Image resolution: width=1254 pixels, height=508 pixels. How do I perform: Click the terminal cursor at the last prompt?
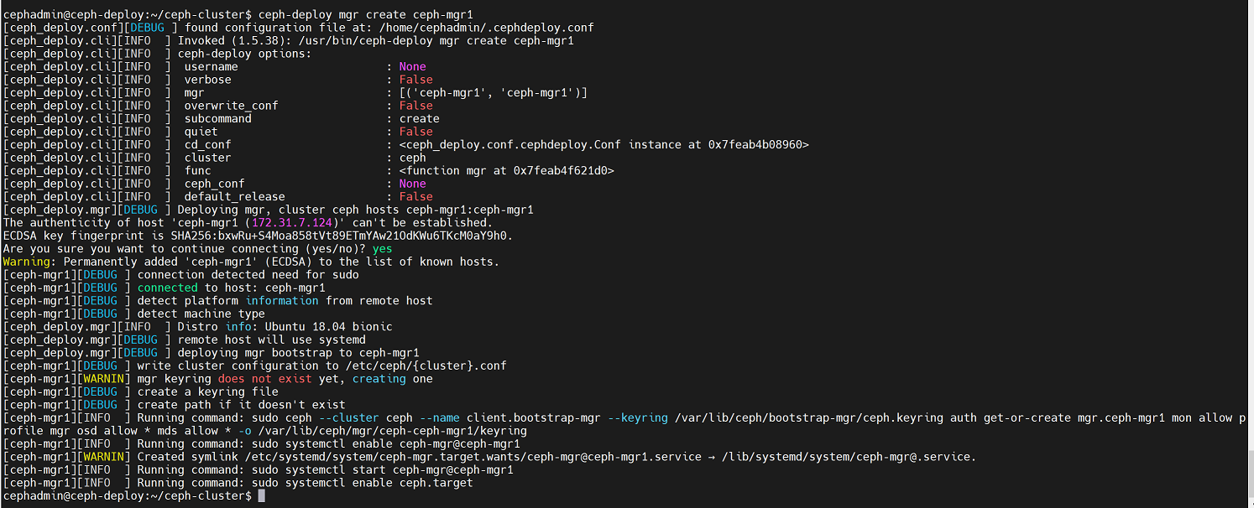click(x=262, y=496)
